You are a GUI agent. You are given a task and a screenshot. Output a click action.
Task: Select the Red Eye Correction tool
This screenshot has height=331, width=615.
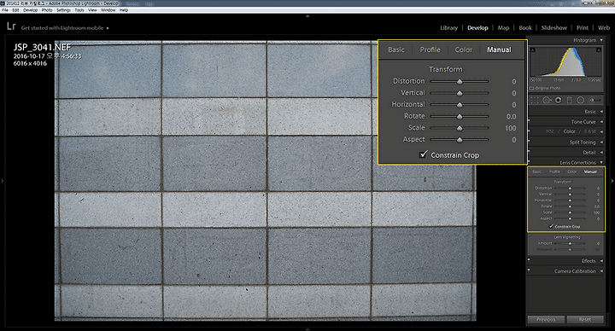pyautogui.click(x=558, y=101)
